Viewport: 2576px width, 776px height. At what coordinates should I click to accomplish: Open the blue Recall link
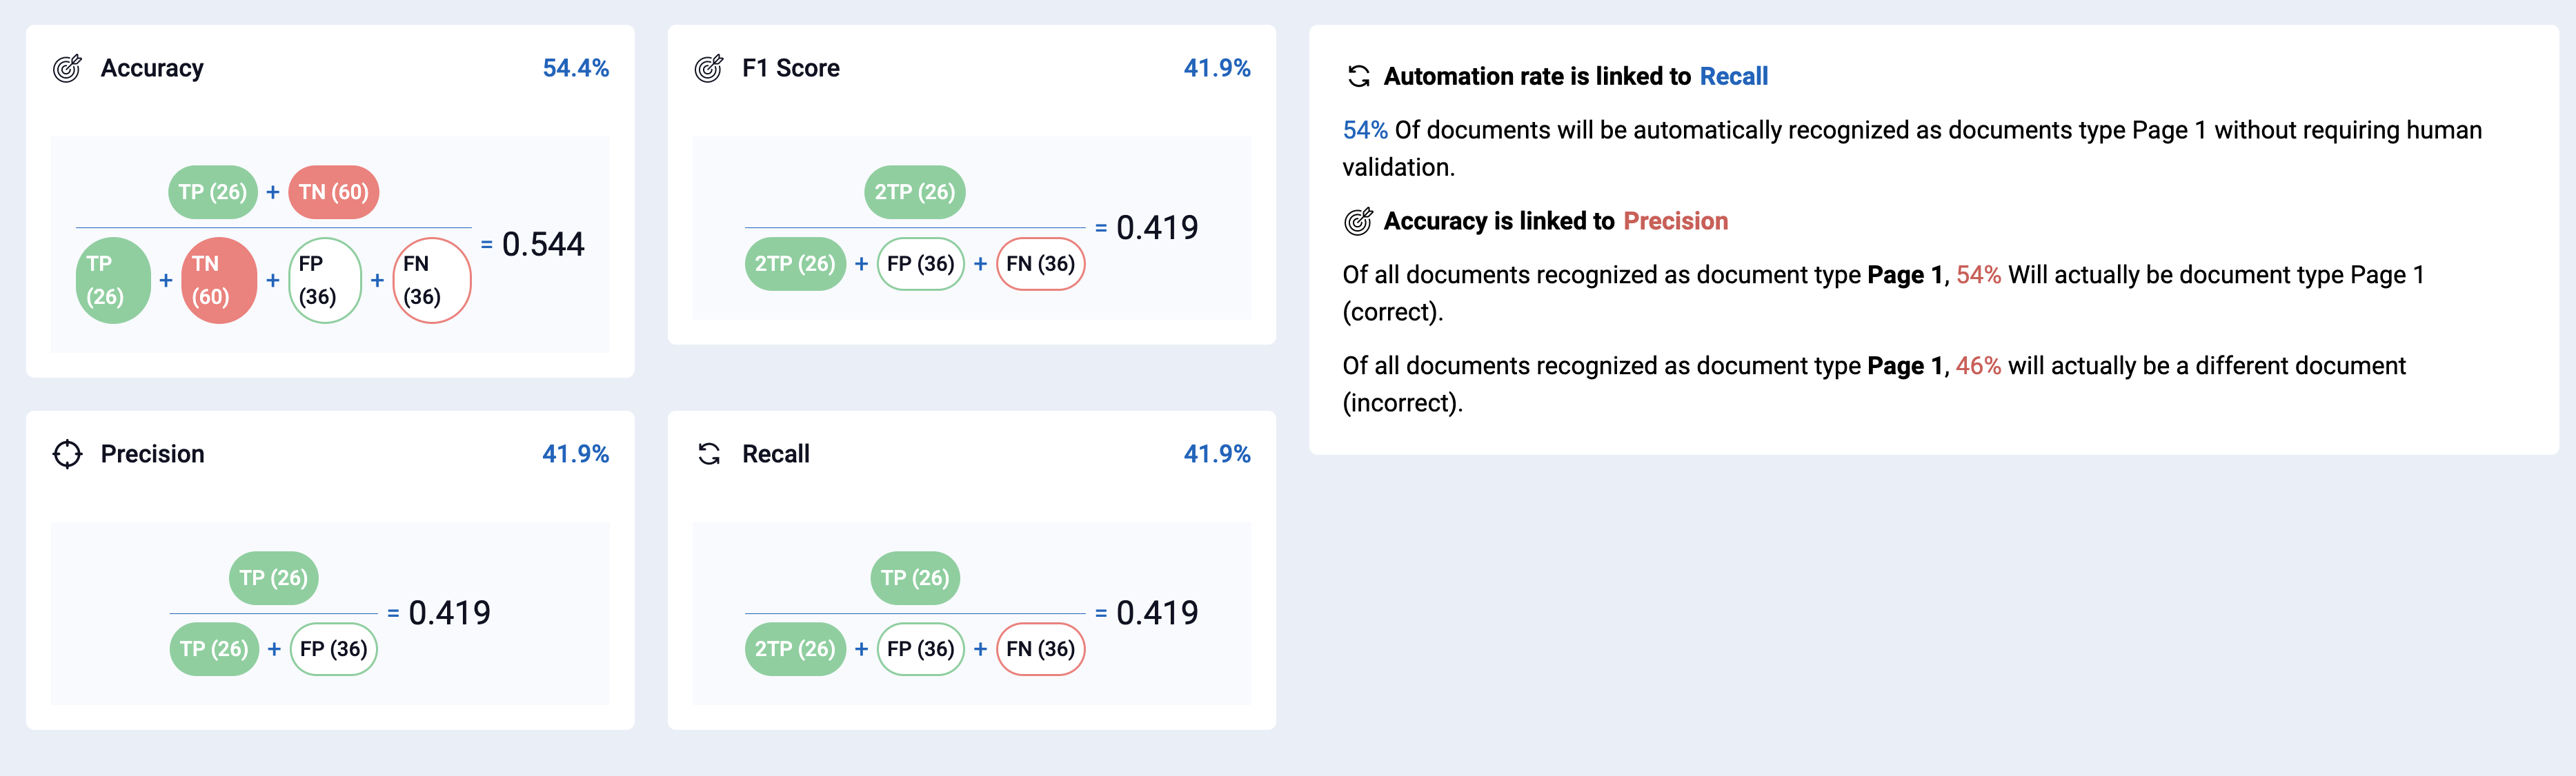tap(1733, 76)
